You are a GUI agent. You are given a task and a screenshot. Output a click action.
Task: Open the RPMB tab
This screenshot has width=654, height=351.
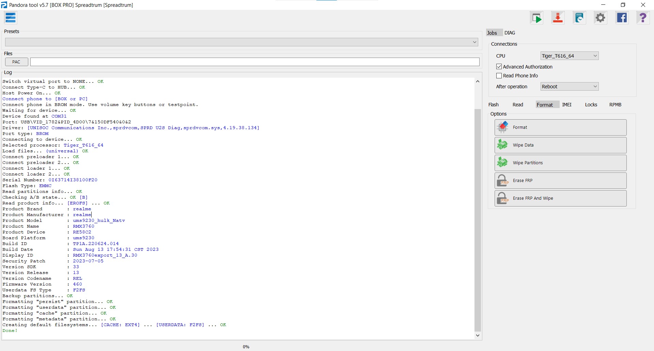616,105
